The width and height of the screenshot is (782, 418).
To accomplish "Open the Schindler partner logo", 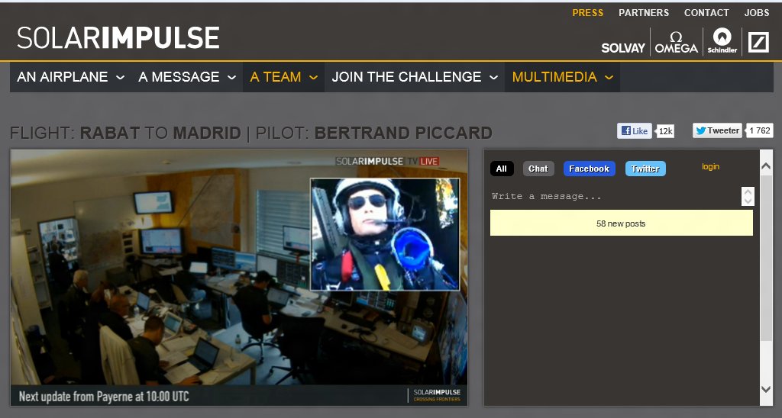I will (722, 41).
